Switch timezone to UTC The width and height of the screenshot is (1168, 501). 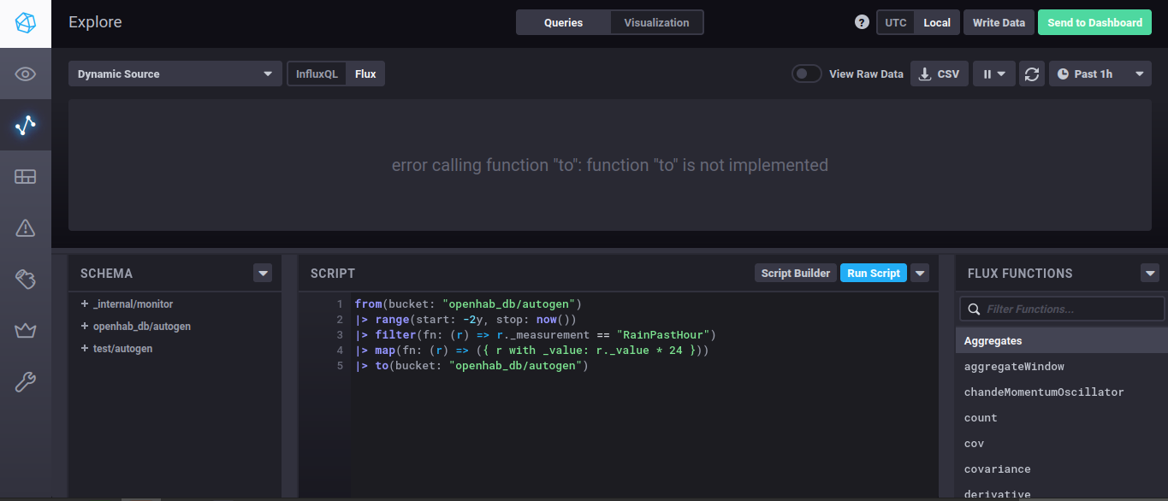point(896,23)
